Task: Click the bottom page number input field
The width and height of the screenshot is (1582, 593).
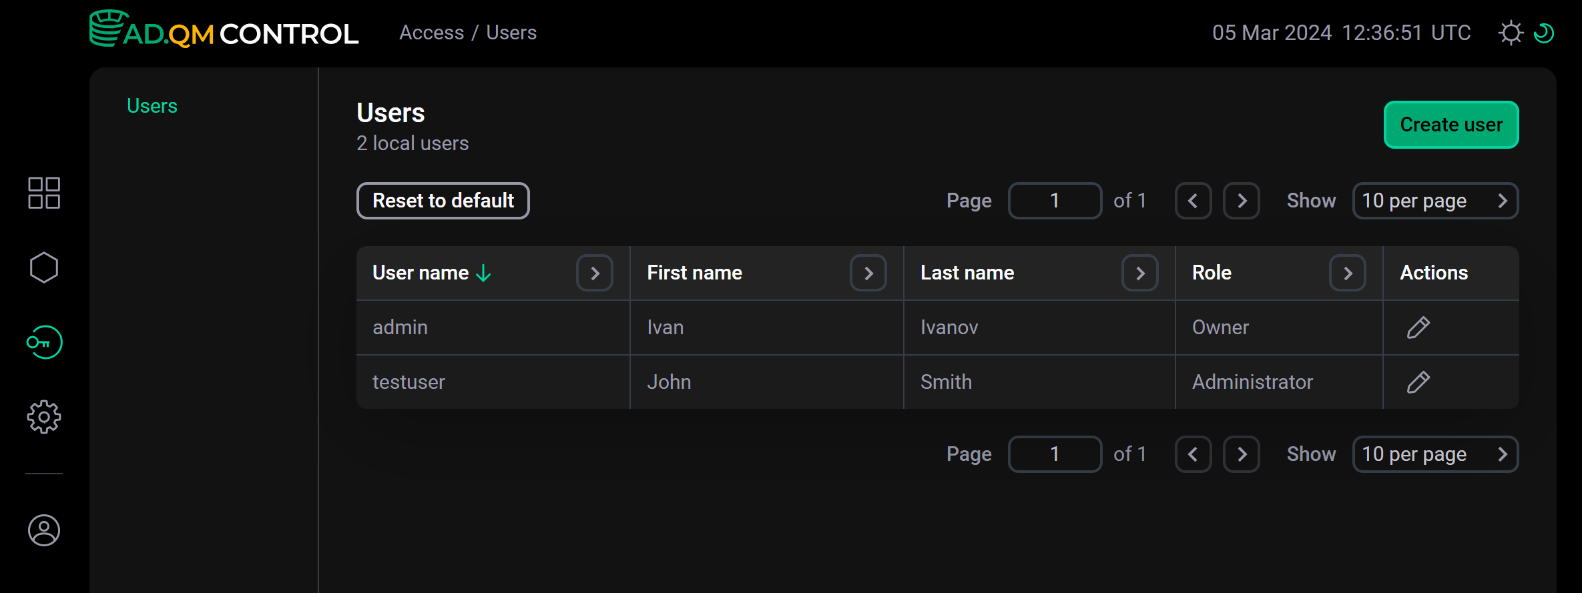Action: (x=1055, y=454)
